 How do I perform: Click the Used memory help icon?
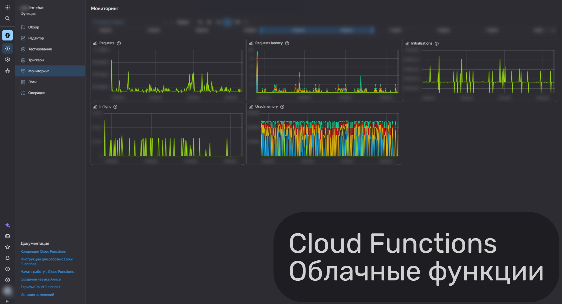click(282, 107)
